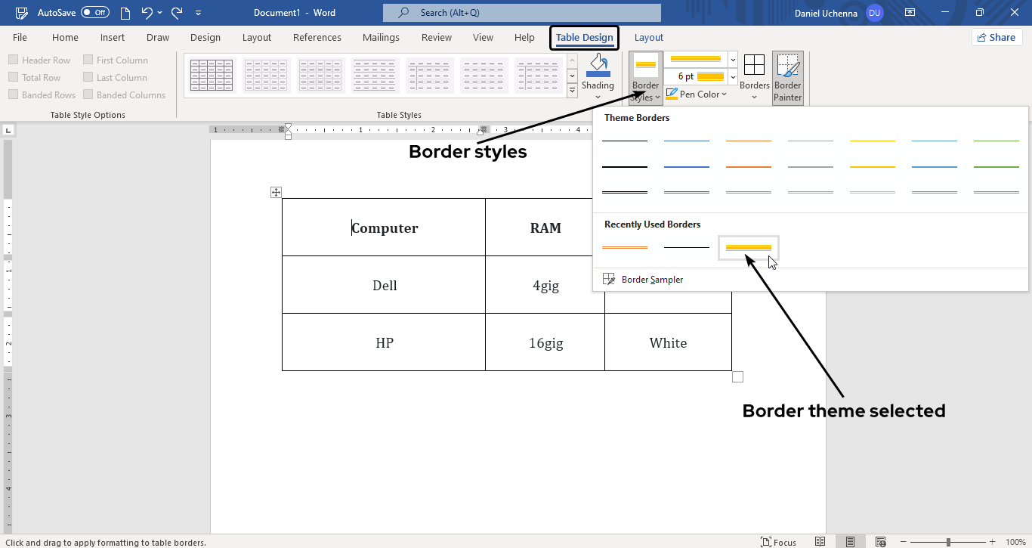The image size is (1032, 548).
Task: Switch to Read Mode in status bar
Action: pyautogui.click(x=820, y=541)
